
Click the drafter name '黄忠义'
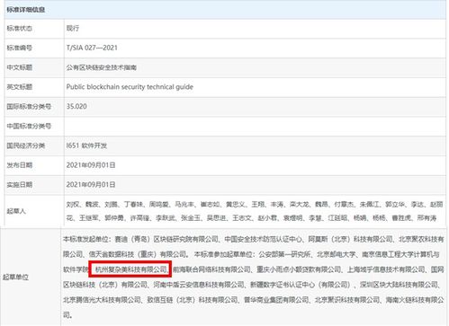pyautogui.click(x=235, y=205)
